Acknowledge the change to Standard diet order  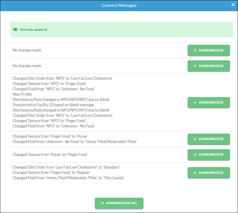point(209,173)
